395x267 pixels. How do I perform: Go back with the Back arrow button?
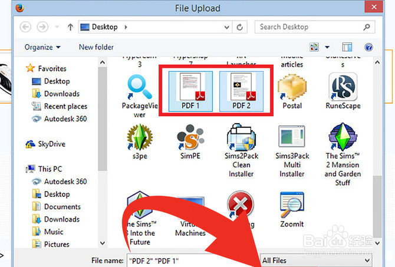25,27
